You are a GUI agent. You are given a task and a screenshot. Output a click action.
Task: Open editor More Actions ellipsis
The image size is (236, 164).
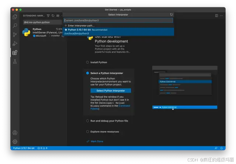pos(221,16)
